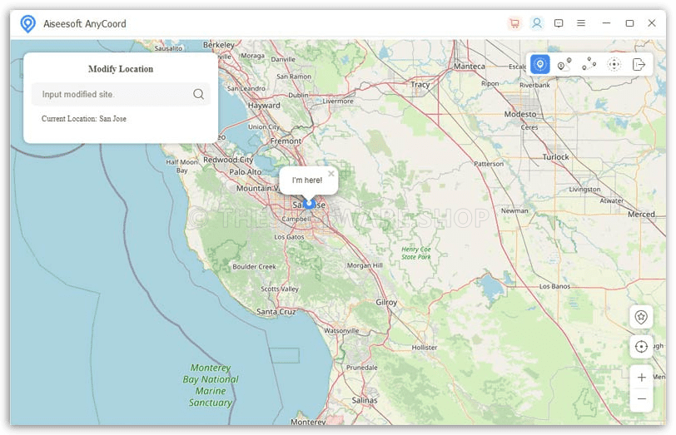Click Salinas label on map
The image size is (676, 435).
pos(365,401)
